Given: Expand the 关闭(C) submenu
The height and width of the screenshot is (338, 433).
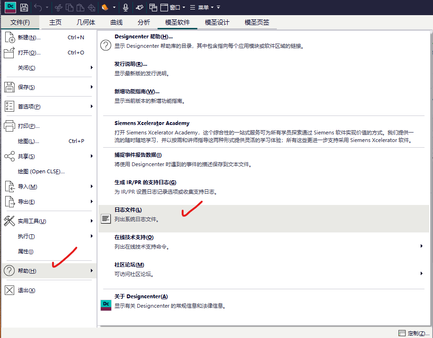Looking at the screenshot, I should (x=49, y=68).
